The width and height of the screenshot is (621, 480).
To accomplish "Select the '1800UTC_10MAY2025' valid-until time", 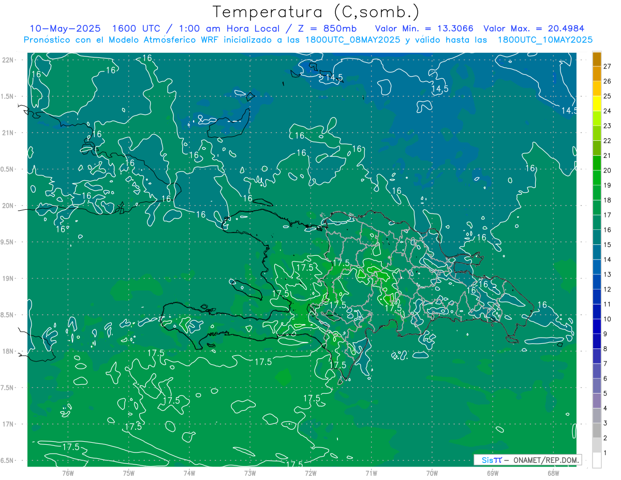I will 545,40.
